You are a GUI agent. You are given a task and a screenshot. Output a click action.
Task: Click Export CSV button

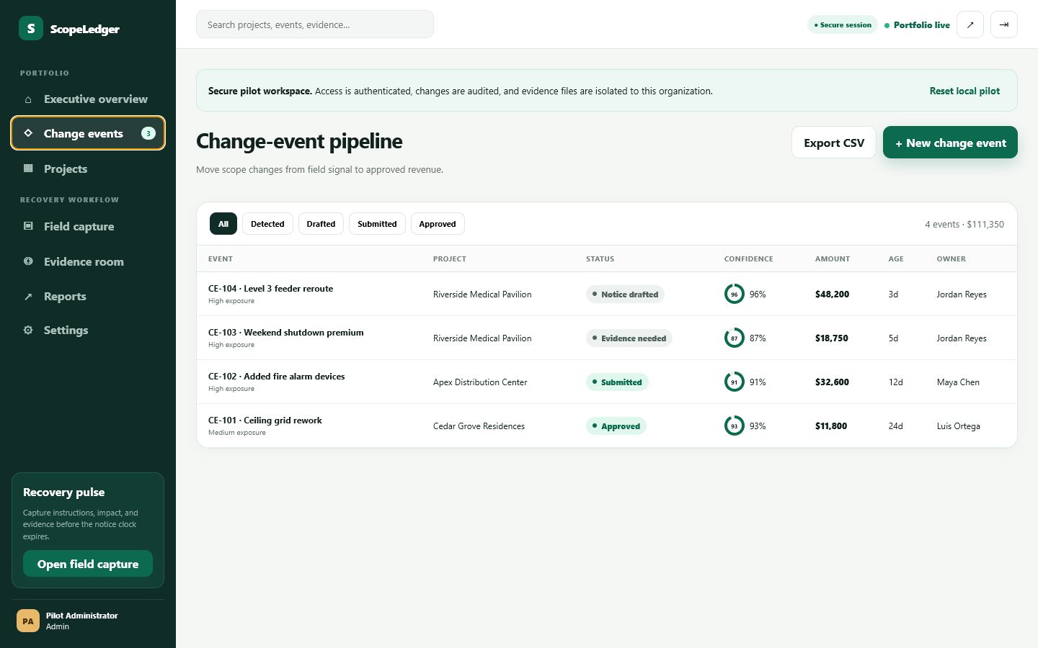pyautogui.click(x=834, y=143)
